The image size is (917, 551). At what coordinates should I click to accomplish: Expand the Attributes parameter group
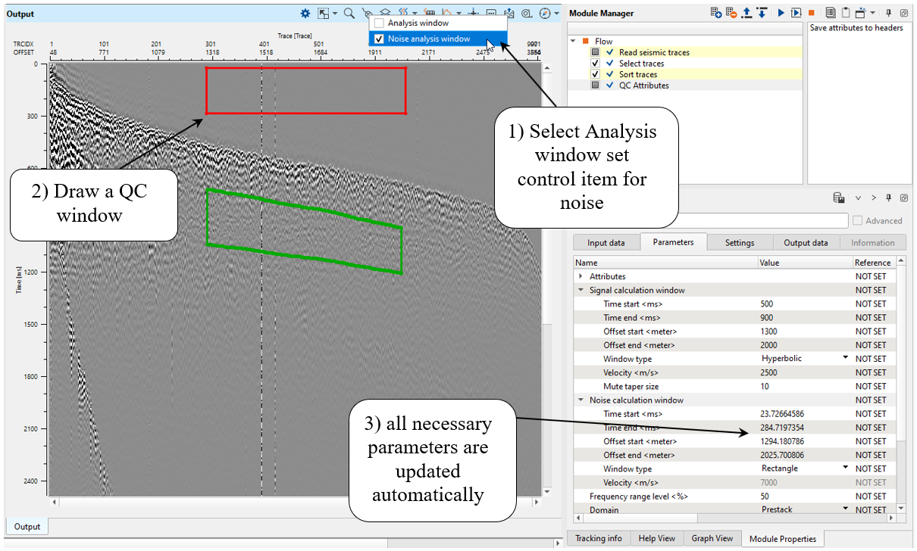[x=581, y=276]
